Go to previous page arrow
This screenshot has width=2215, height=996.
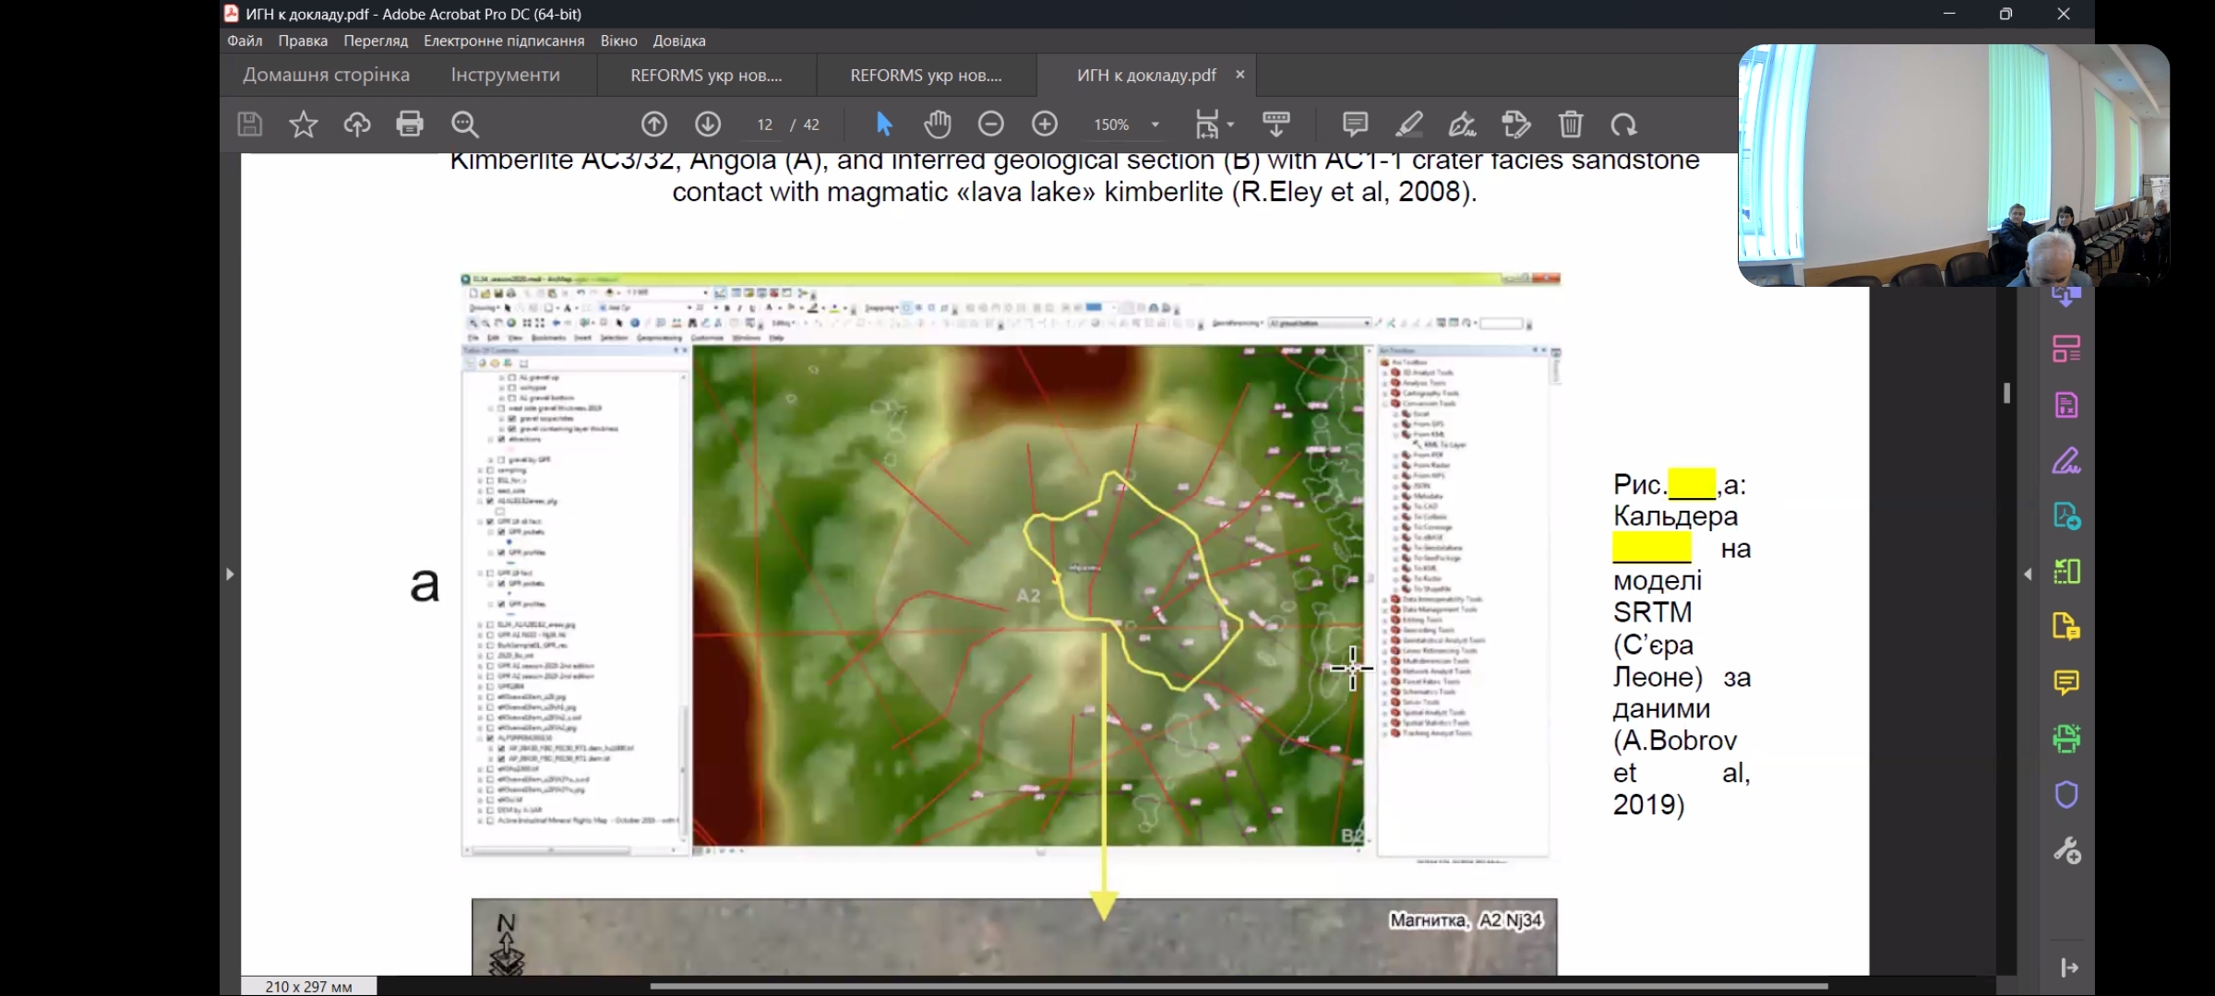pyautogui.click(x=653, y=124)
